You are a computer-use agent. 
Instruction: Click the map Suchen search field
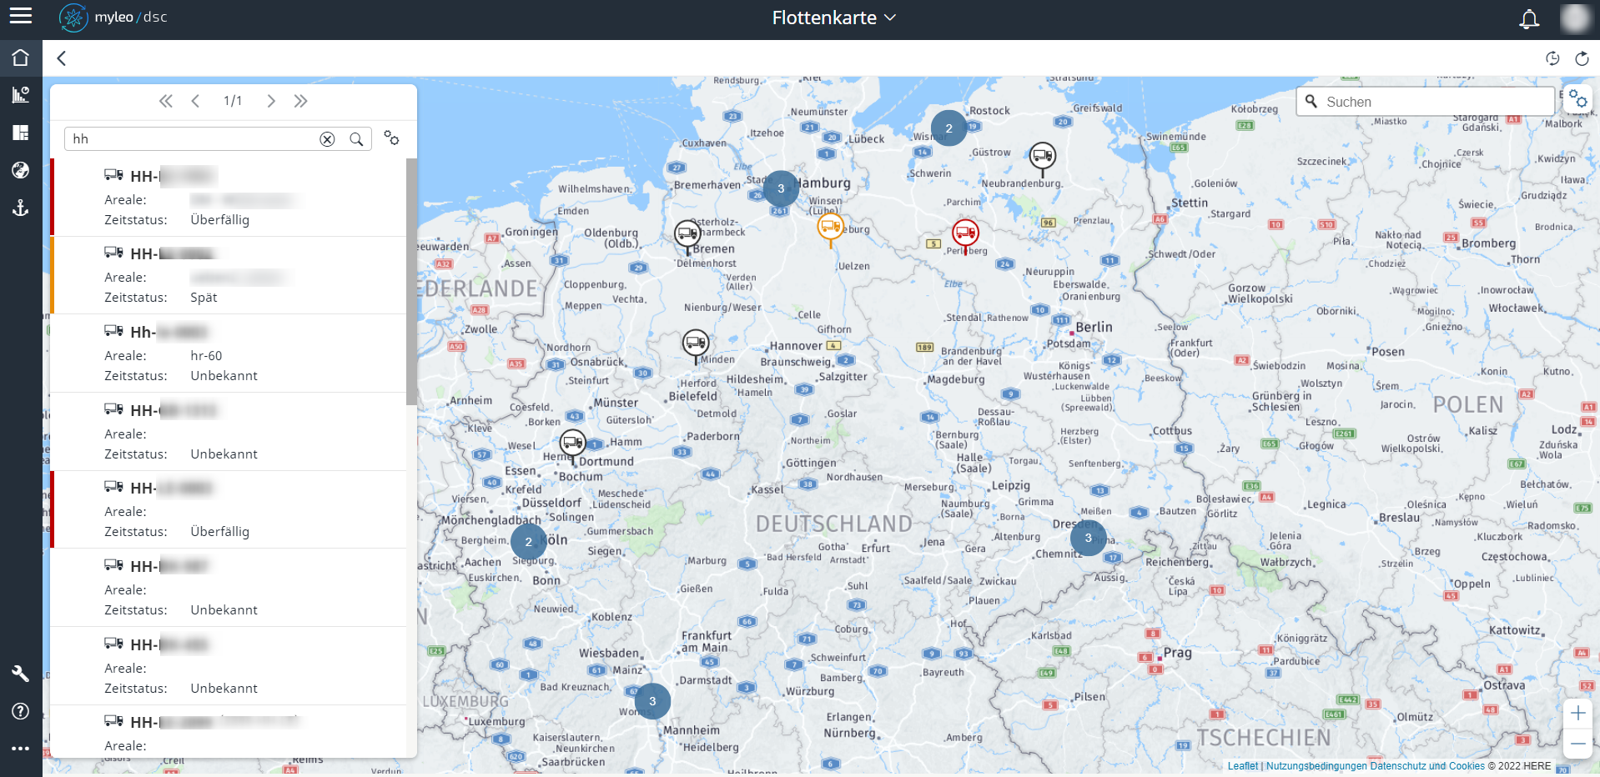1426,102
